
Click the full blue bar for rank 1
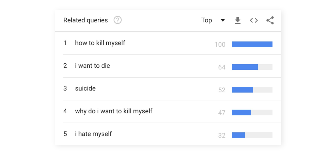point(252,44)
